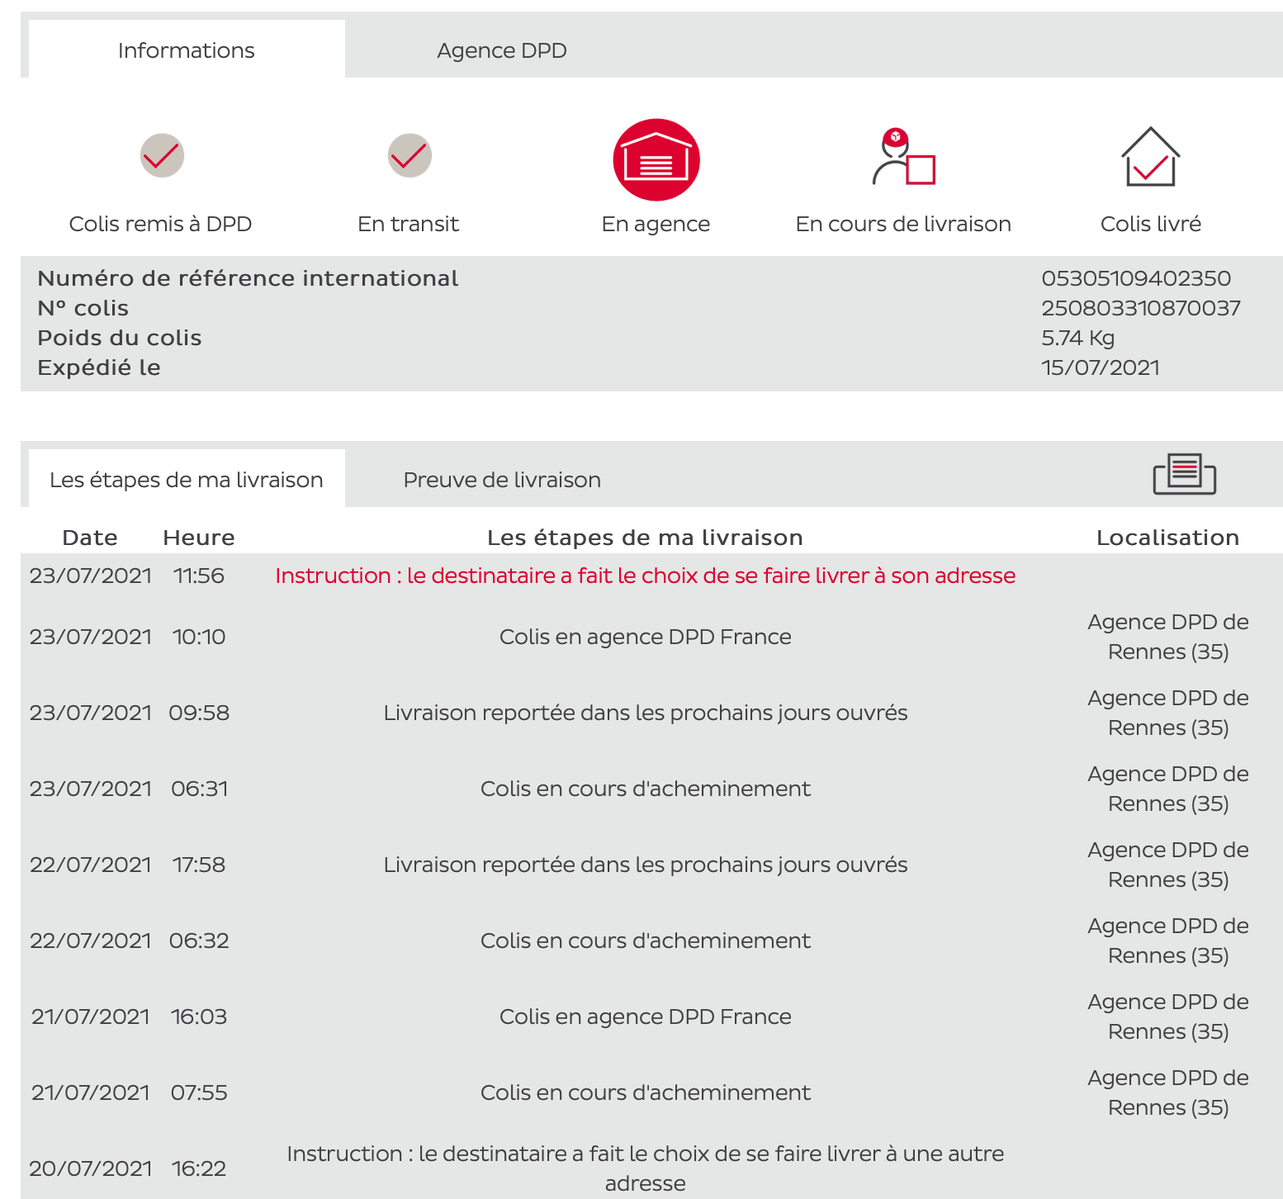This screenshot has width=1283, height=1199.
Task: Click the 20/07/2021 date cell
Action: 91,1168
